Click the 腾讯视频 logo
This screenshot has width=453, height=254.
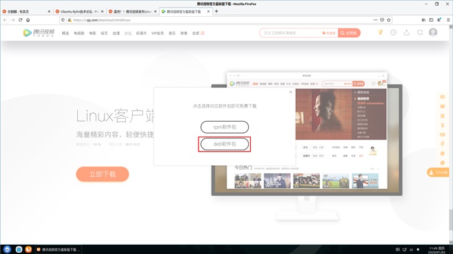[39, 32]
